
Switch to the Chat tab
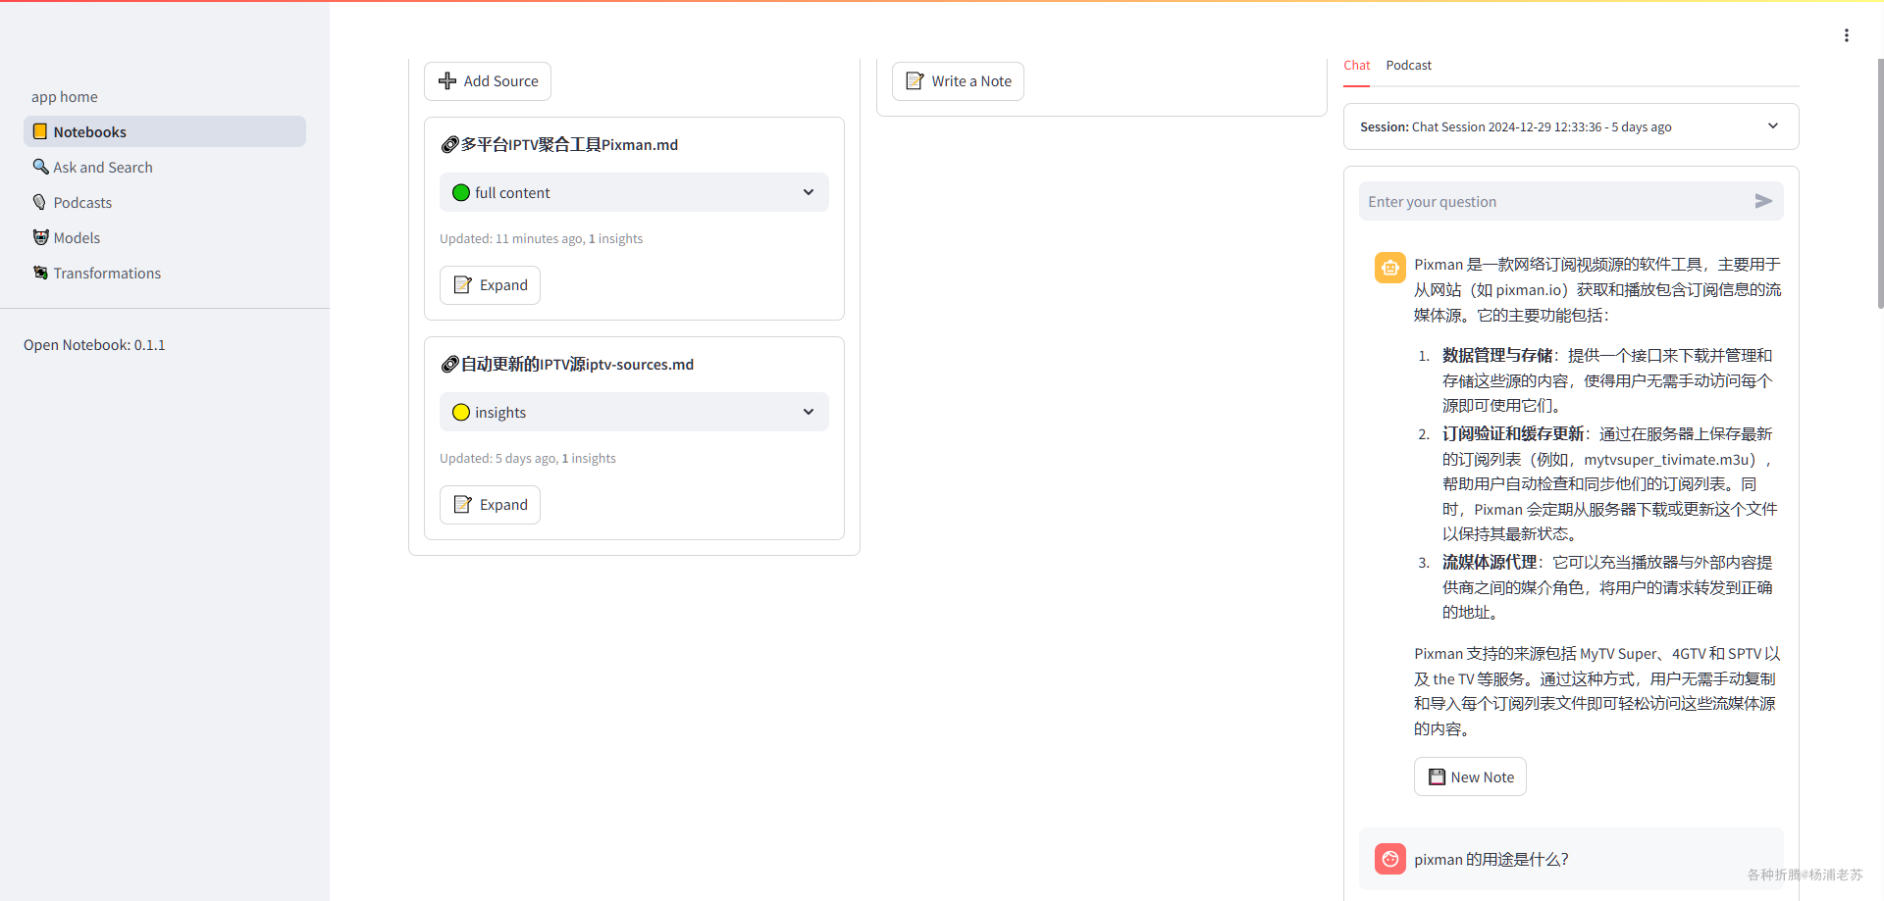(1356, 65)
